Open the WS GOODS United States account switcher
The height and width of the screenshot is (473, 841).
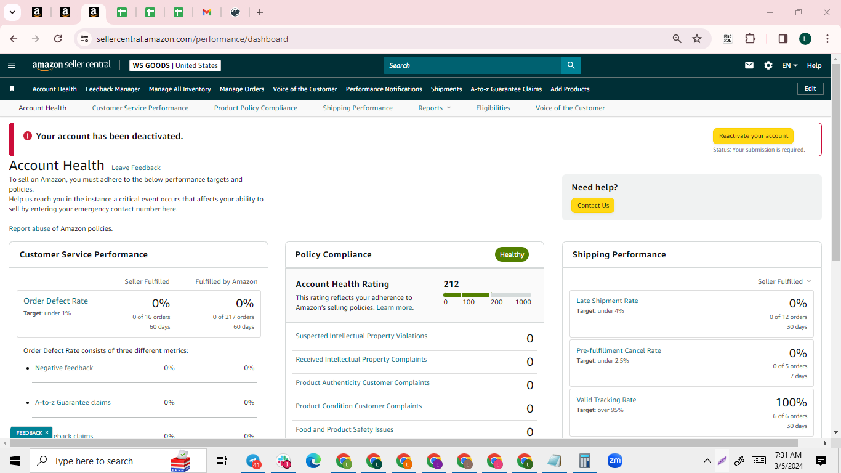[x=175, y=65]
